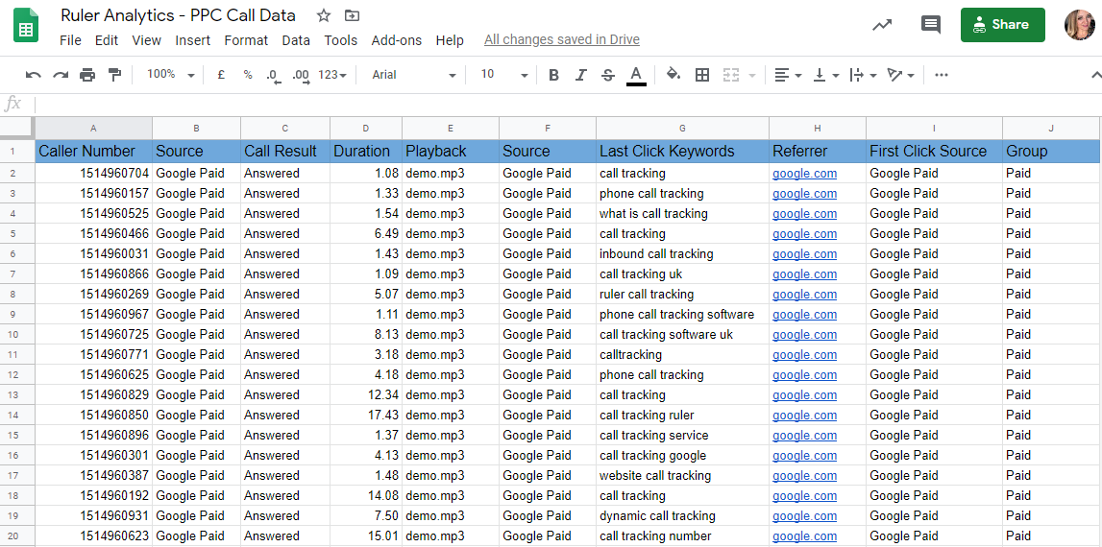Open the fill color paint bucket
The width and height of the screenshot is (1102, 547).
coord(673,75)
